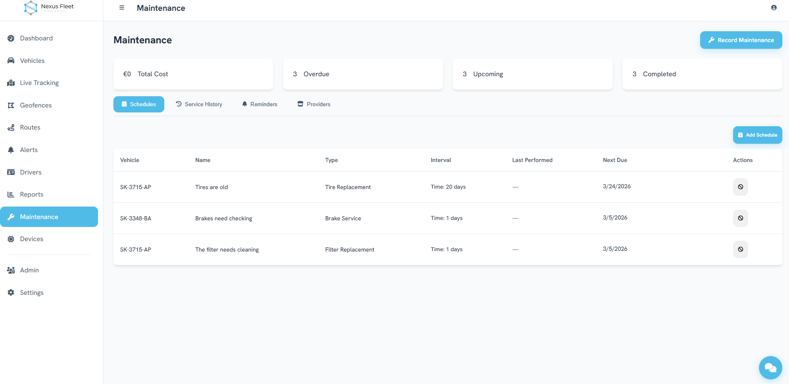This screenshot has width=789, height=384.
Task: Click the 3/24/2026 next due date
Action: click(616, 186)
